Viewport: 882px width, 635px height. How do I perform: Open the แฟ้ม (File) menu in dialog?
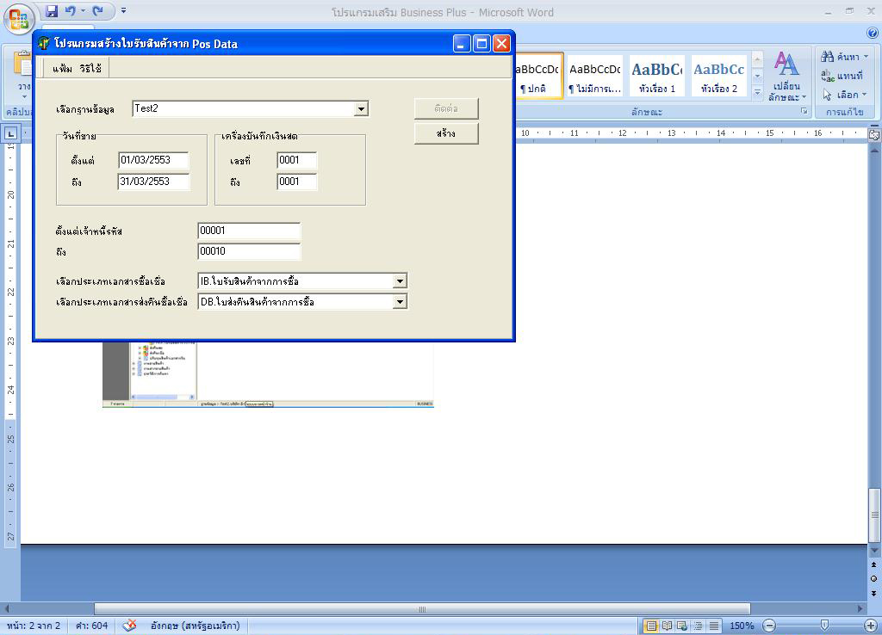[62, 69]
